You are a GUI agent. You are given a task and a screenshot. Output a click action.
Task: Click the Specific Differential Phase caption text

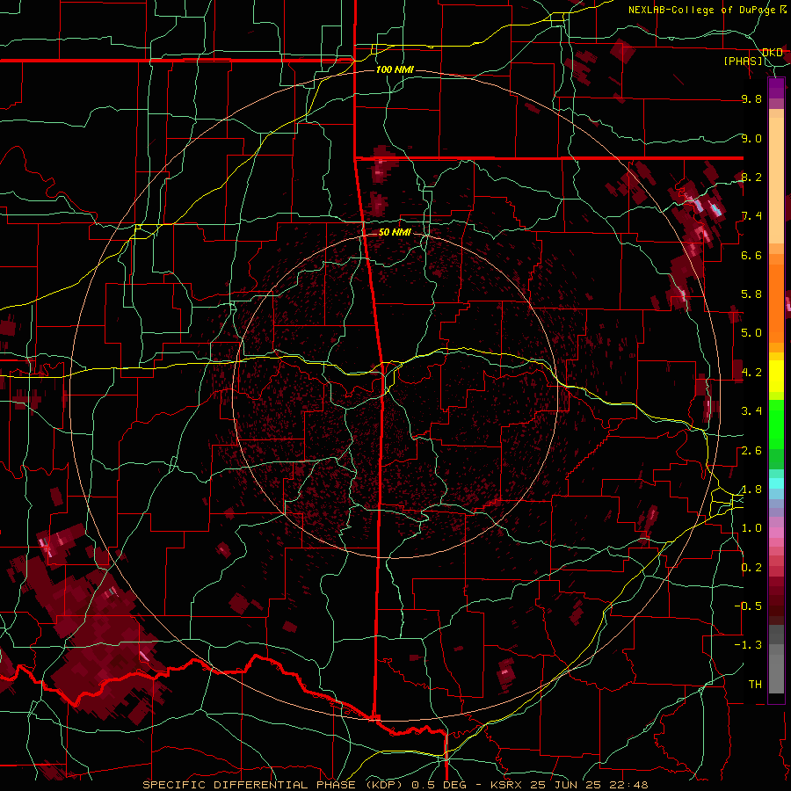[x=395, y=785]
